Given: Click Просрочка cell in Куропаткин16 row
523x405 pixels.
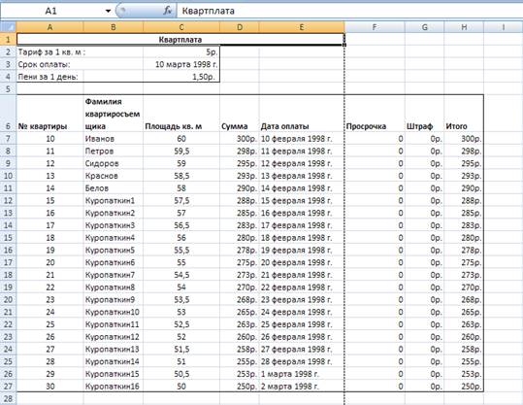Looking at the screenshot, I should point(375,387).
